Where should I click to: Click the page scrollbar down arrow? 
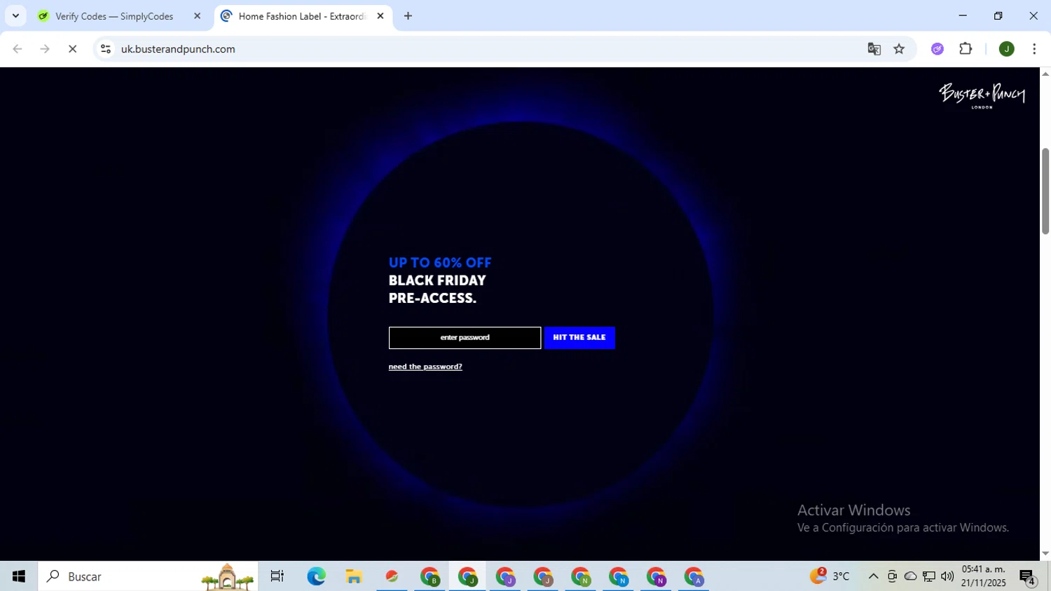coord(1045,554)
